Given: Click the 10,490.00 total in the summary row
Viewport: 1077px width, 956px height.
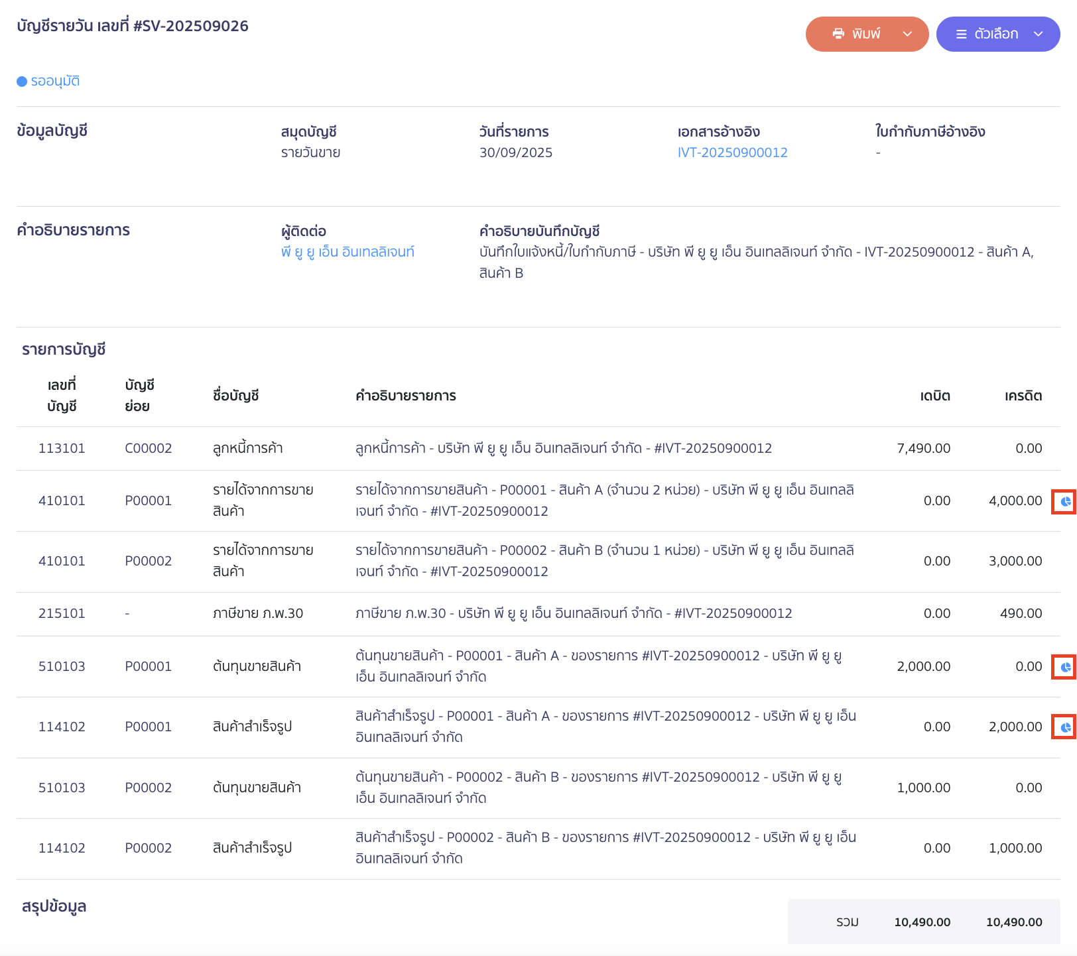Looking at the screenshot, I should pyautogui.click(x=922, y=922).
